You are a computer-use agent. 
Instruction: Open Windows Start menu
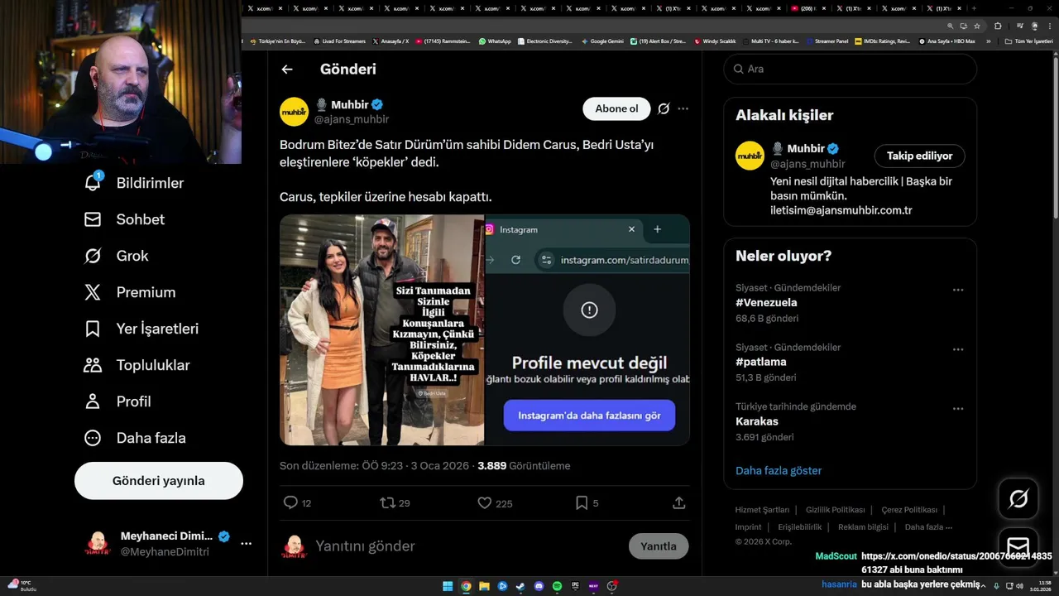pyautogui.click(x=448, y=586)
